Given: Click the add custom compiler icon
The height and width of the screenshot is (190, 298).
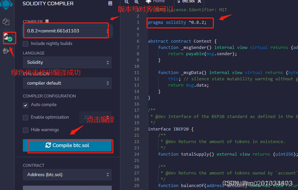Looking at the screenshot, I should pyautogui.click(x=47, y=21).
